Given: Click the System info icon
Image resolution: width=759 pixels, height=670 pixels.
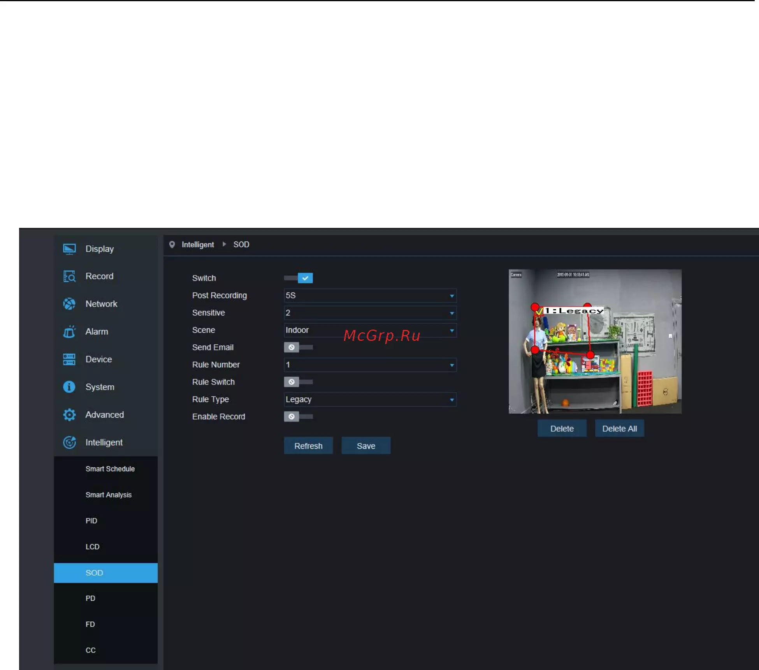Looking at the screenshot, I should point(69,387).
